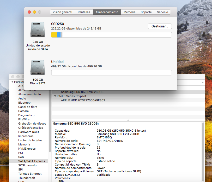Click the SSD250 drive icon
This screenshot has height=182, width=212.
(x=38, y=30)
